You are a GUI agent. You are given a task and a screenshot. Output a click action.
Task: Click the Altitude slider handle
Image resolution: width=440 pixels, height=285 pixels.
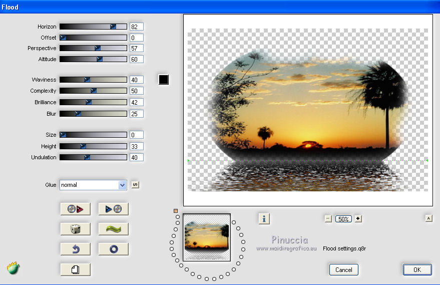click(x=99, y=59)
